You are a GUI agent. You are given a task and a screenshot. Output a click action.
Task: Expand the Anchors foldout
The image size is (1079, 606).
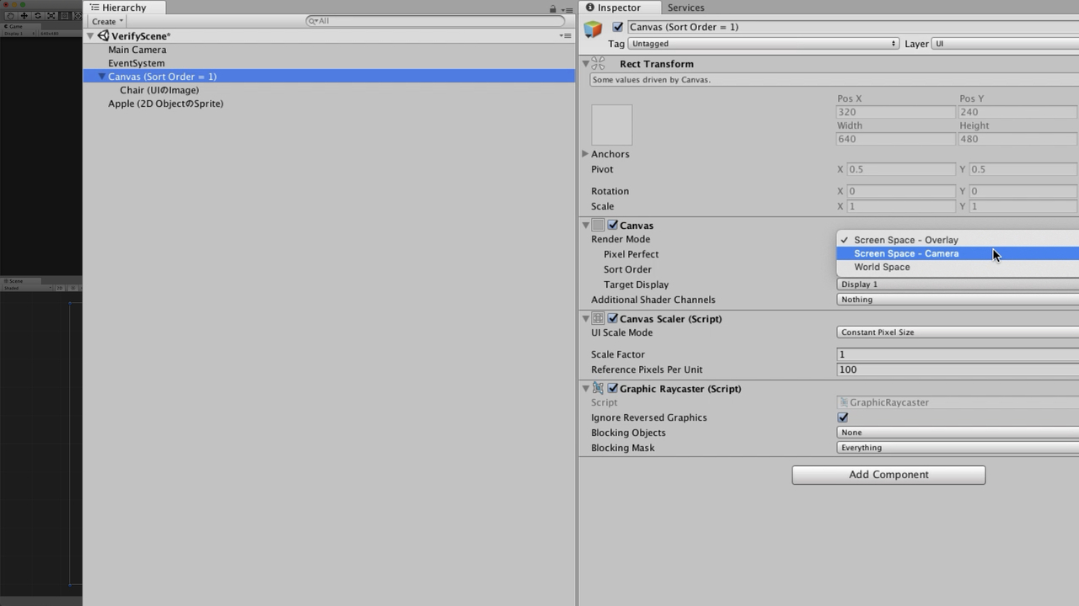[586, 154]
